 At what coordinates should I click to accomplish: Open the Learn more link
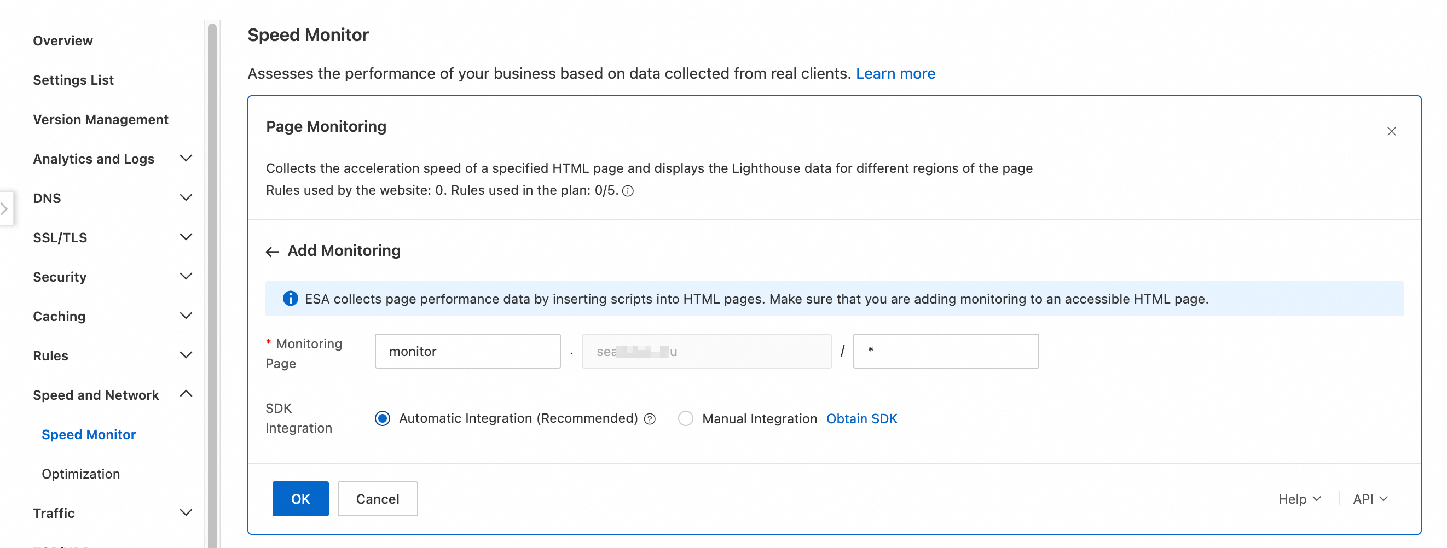pyautogui.click(x=895, y=73)
